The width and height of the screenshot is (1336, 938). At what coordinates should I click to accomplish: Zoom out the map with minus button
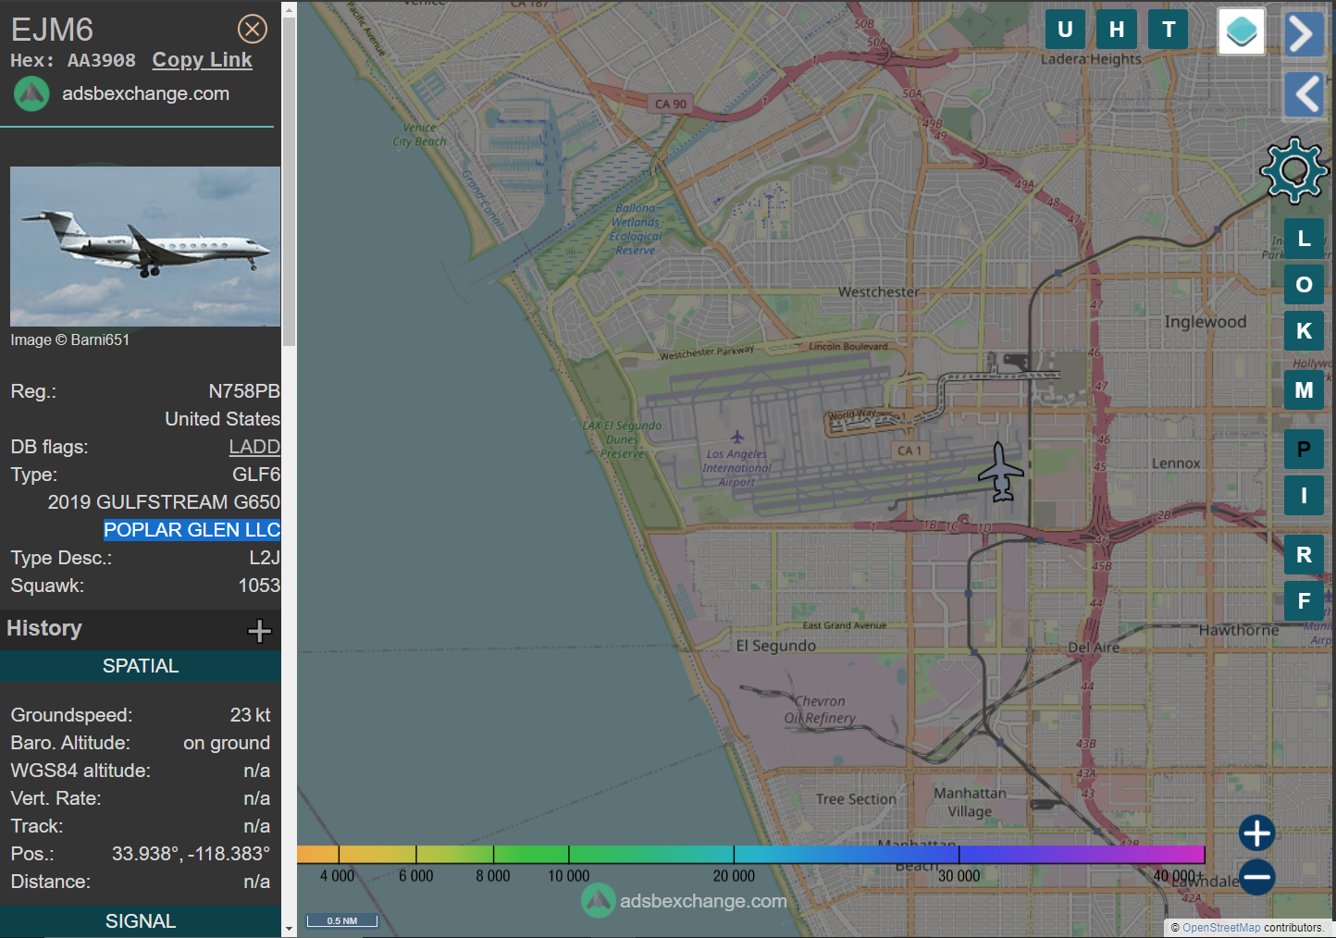[1256, 877]
